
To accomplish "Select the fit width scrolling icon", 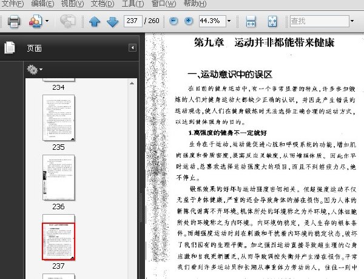I will pyautogui.click(x=251, y=21).
